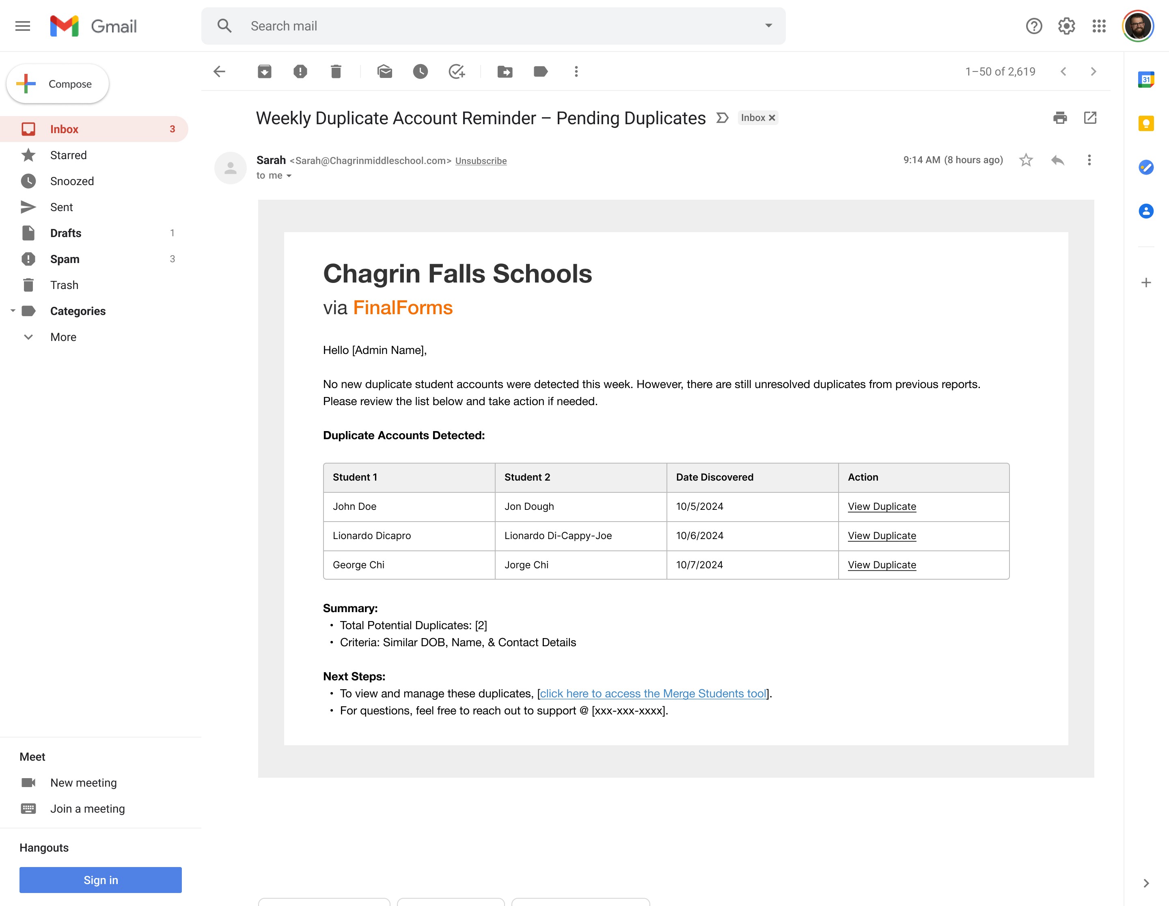Remove the Inbox label with its X
Viewport: 1169px width, 906px height.
click(772, 118)
